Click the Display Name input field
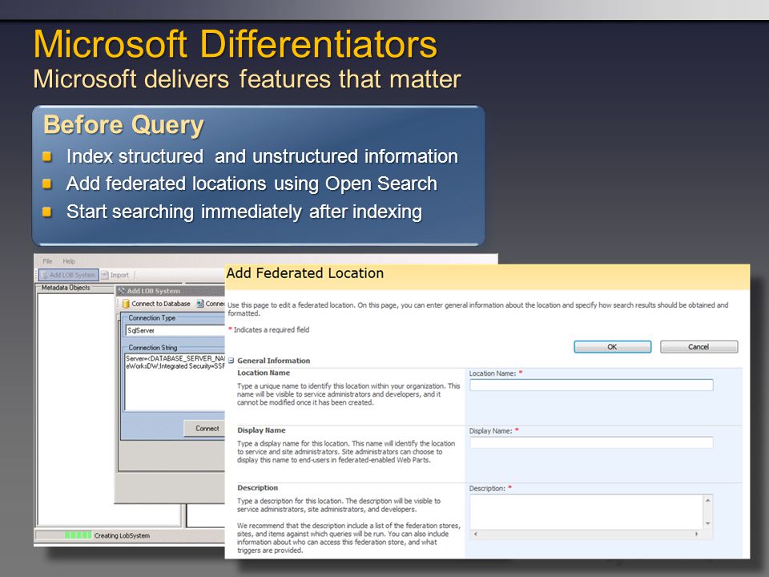 [591, 442]
